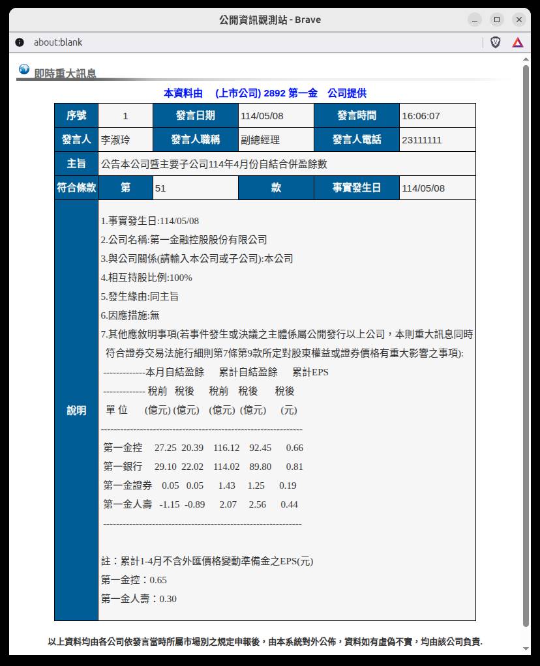This screenshot has height=666, width=540.
Task: Click the value 116.12 in 第一金控 row
Action: pos(226,448)
